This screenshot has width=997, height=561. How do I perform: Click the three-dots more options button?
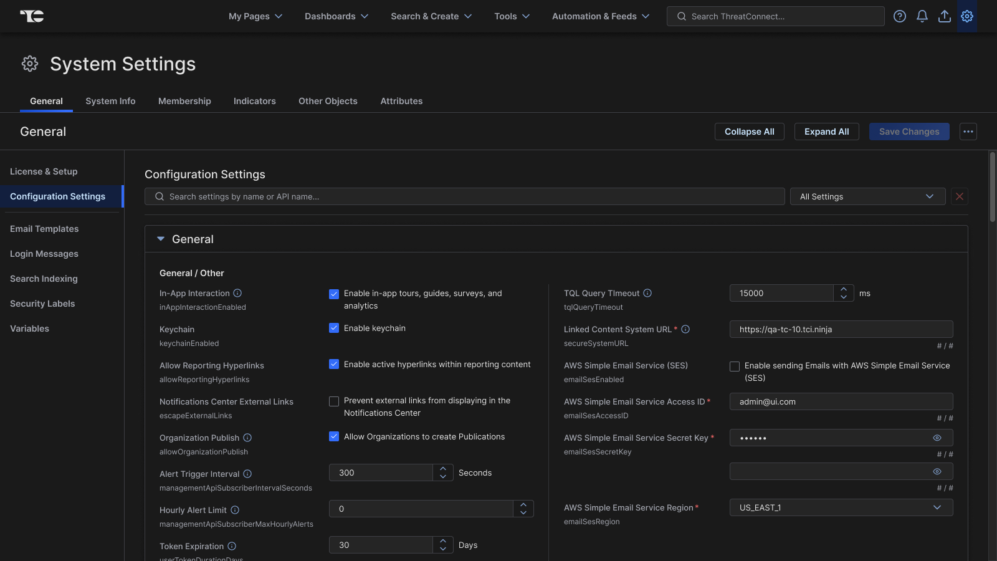968,132
